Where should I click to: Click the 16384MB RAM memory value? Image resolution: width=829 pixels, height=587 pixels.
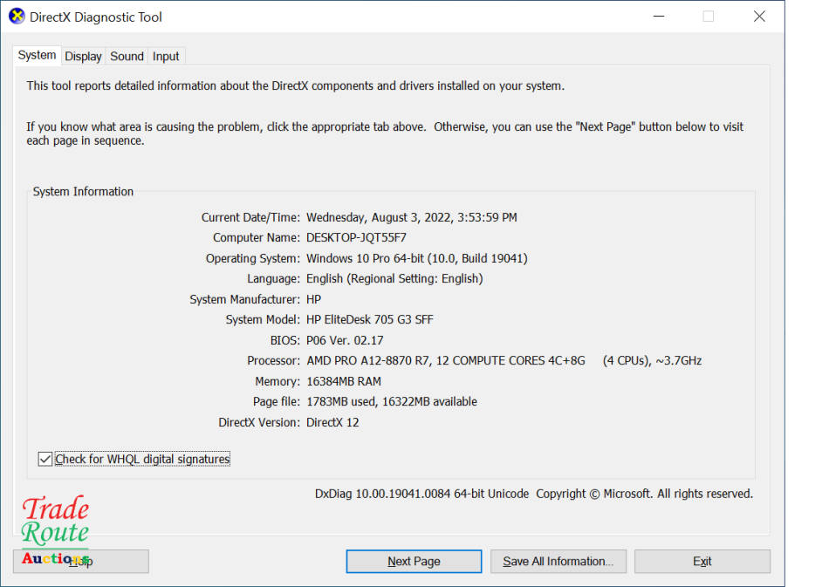tap(343, 381)
